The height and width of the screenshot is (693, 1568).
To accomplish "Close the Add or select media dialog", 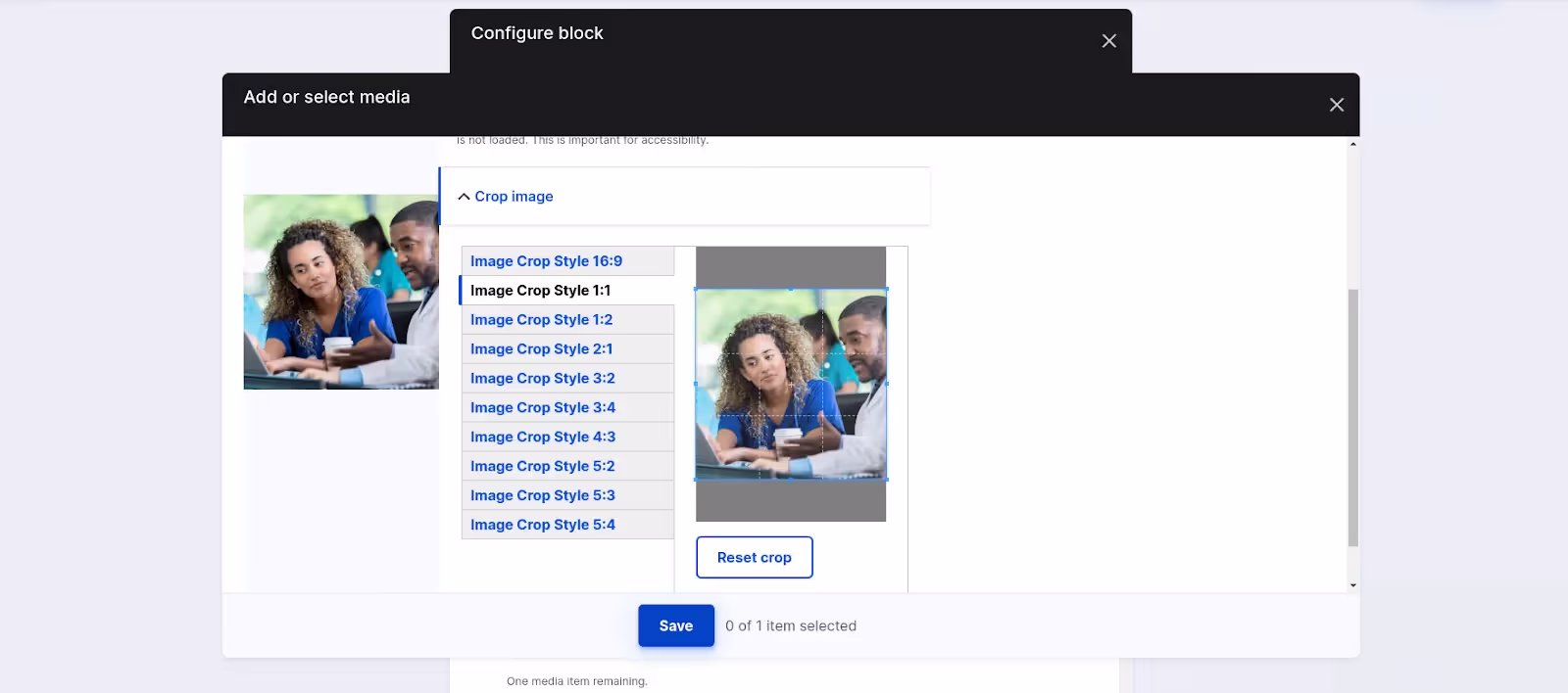I will coord(1336,105).
